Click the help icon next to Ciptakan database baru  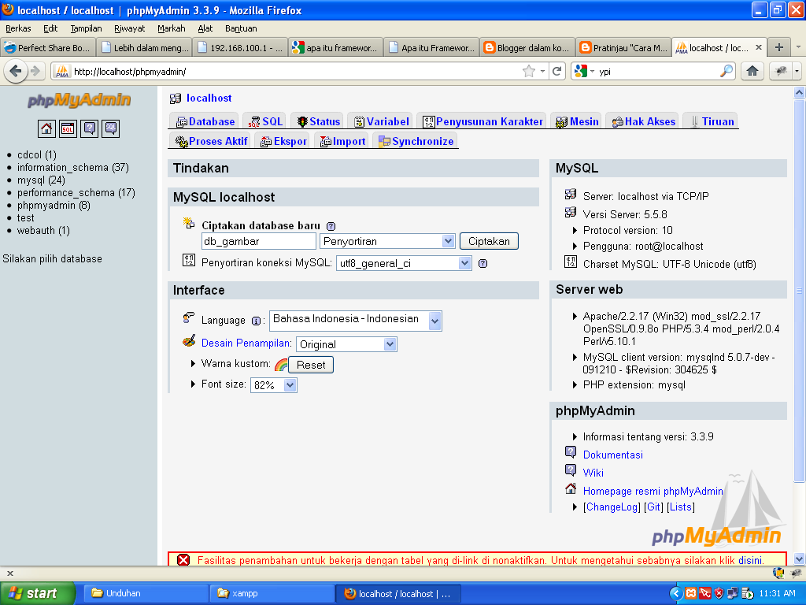pyautogui.click(x=331, y=226)
